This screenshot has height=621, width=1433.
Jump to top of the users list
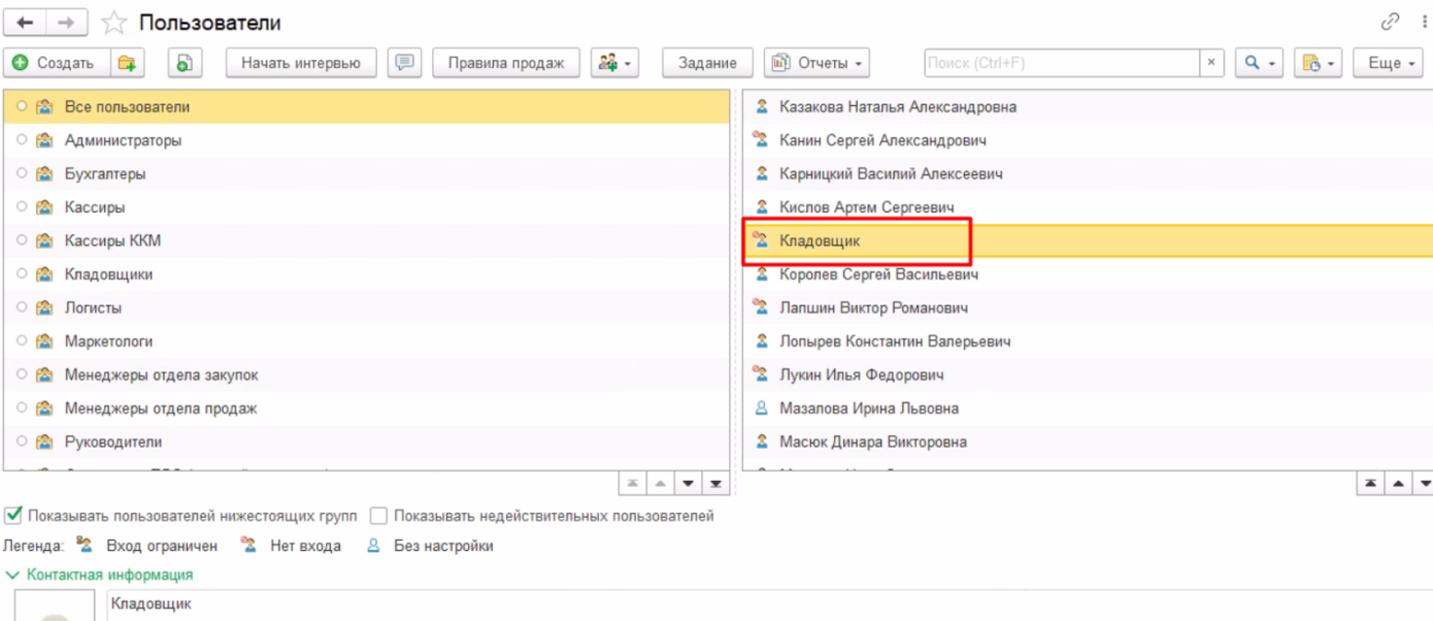(x=1371, y=483)
